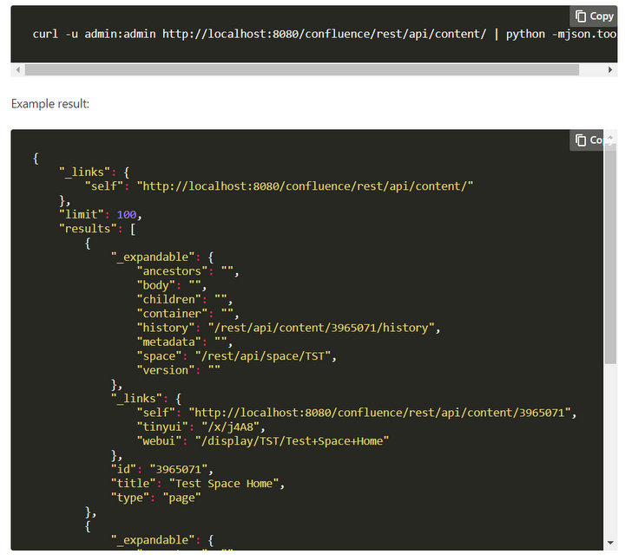Click the "limit": 100 line
Image resolution: width=625 pixels, height=560 pixels.
[101, 214]
